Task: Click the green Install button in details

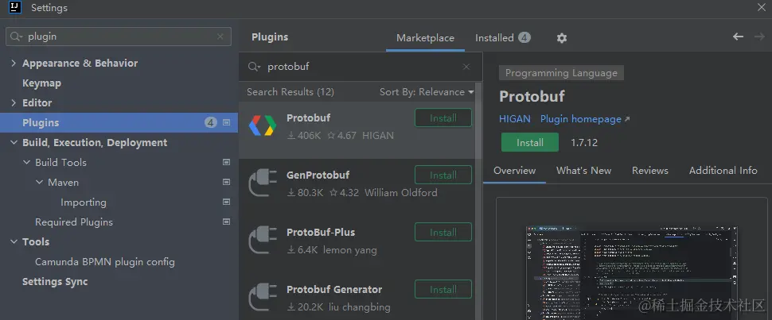Action: (x=530, y=143)
